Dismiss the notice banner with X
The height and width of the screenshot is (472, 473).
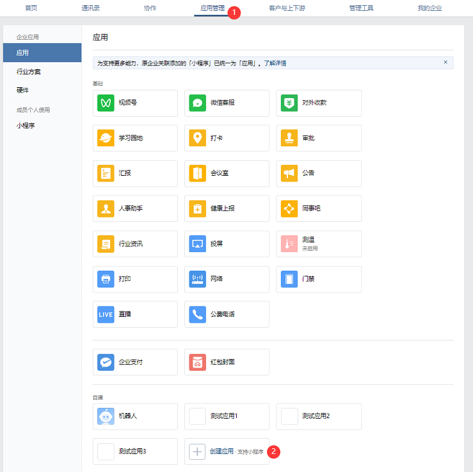tap(445, 62)
